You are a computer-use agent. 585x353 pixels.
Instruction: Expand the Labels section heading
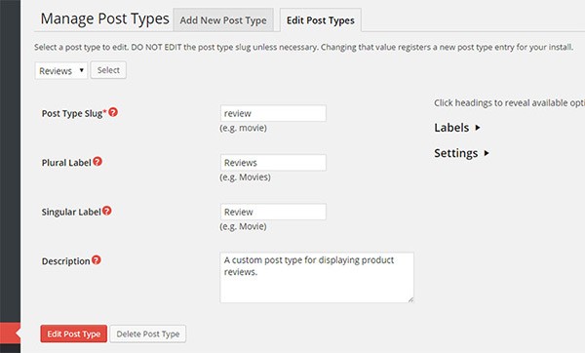[457, 128]
